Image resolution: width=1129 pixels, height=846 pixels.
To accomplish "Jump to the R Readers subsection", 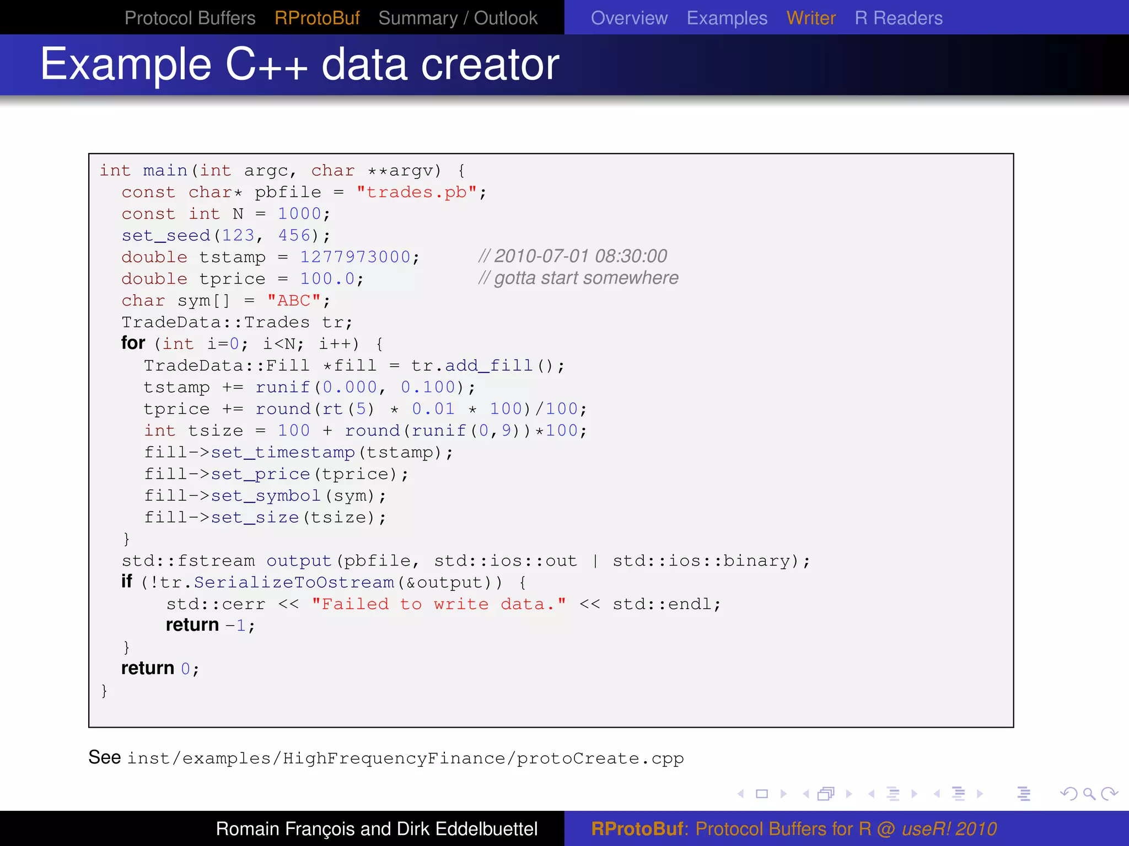I will (899, 18).
